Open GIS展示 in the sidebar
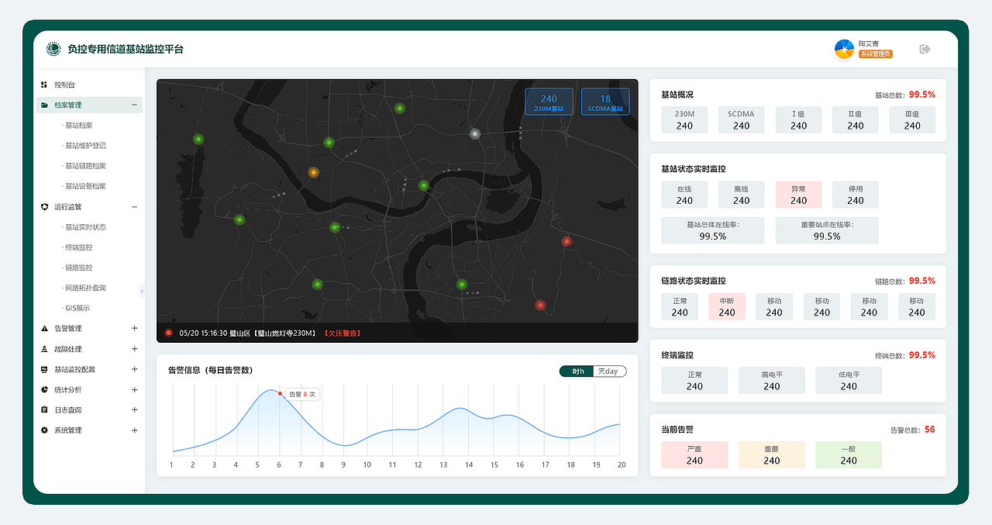The height and width of the screenshot is (525, 992). point(77,308)
